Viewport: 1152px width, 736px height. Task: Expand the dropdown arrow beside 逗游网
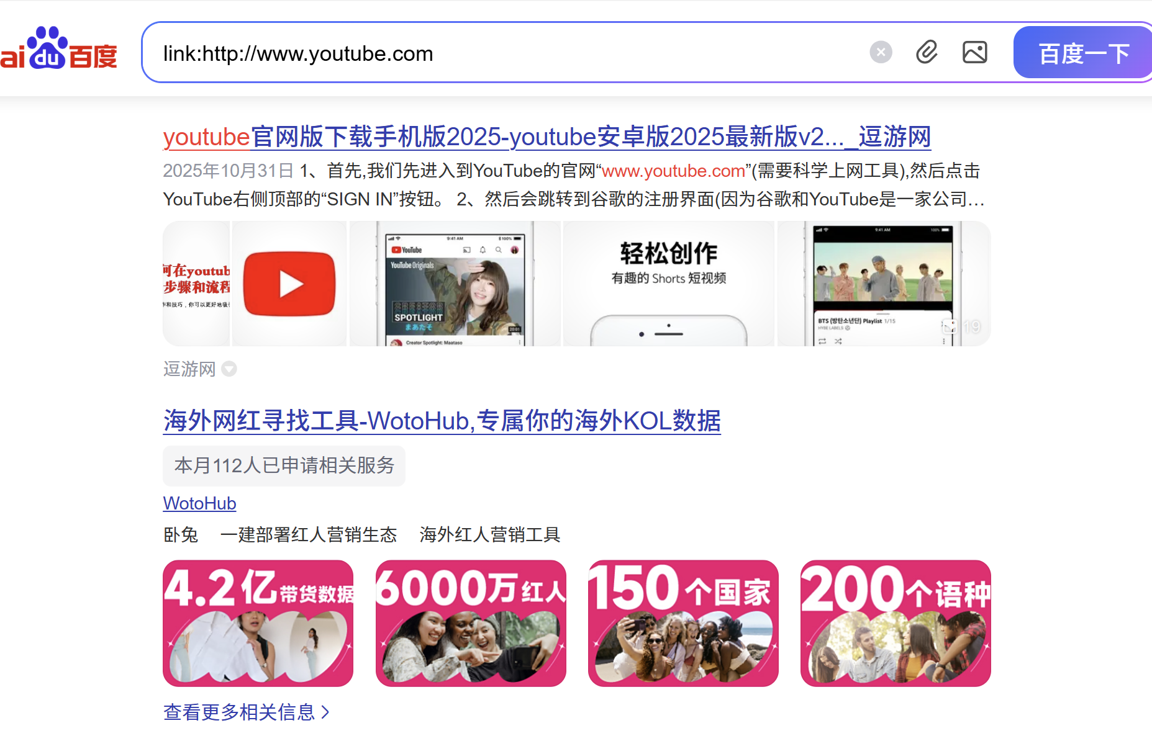point(229,369)
